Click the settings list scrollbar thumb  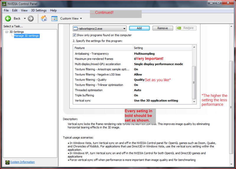[x=194, y=83]
